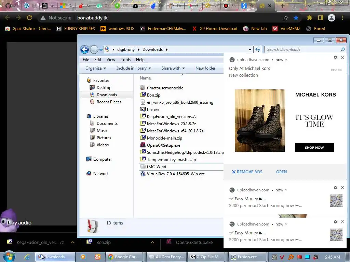This screenshot has width=350, height=262.
Task: Click SHOP NOW in the ad
Action: tap(314, 147)
